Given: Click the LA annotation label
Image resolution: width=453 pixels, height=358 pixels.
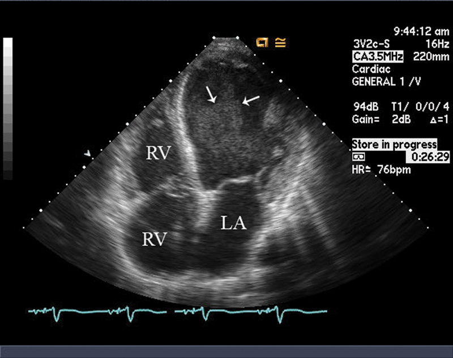Looking at the screenshot, I should (234, 224).
